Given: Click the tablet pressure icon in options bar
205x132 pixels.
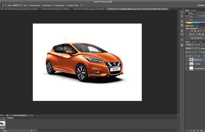Looking at the screenshot, I should pos(81,6).
